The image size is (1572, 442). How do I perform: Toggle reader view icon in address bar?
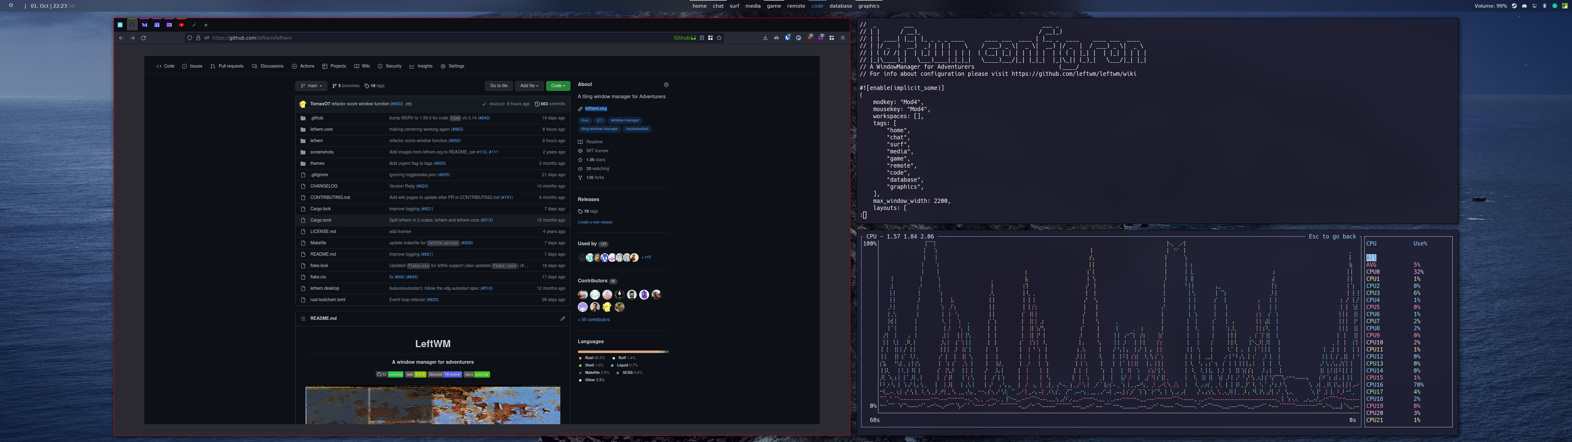pyautogui.click(x=702, y=38)
